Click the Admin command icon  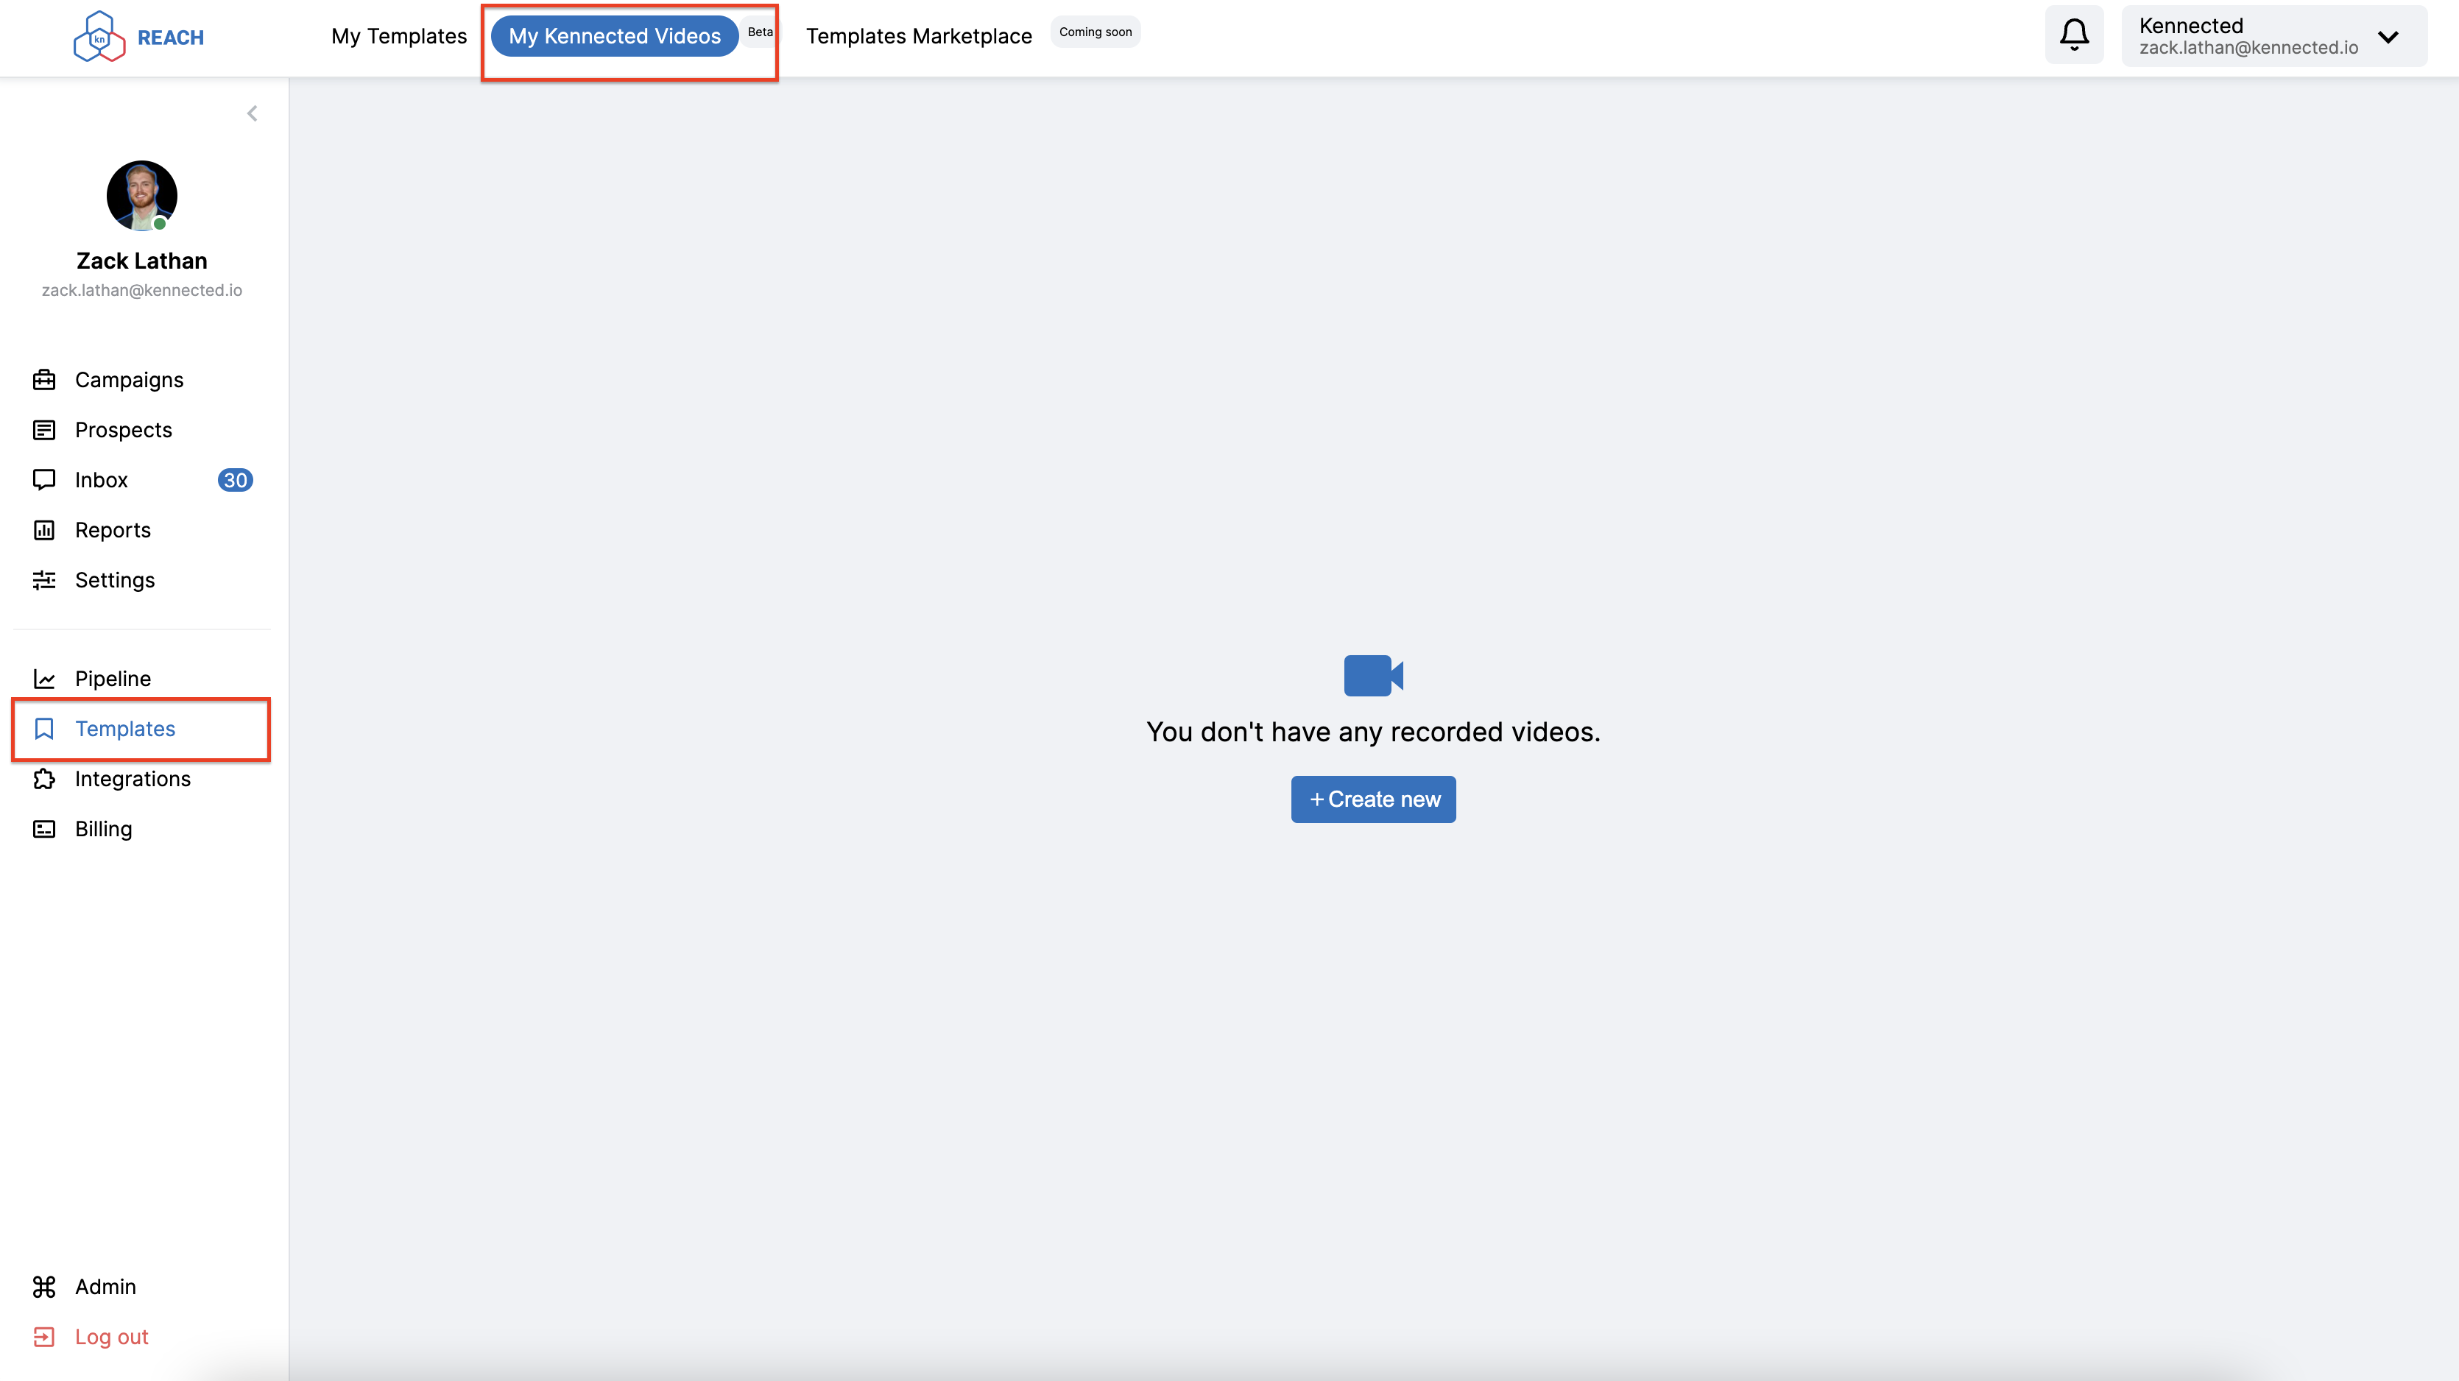pyautogui.click(x=44, y=1288)
